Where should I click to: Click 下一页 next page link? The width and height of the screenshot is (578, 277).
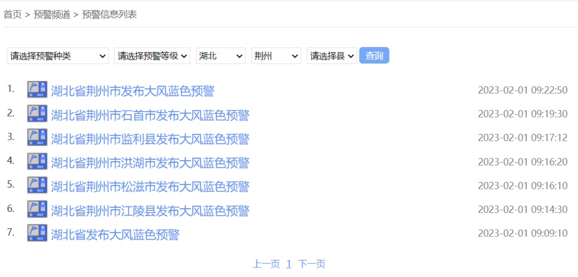tap(311, 264)
